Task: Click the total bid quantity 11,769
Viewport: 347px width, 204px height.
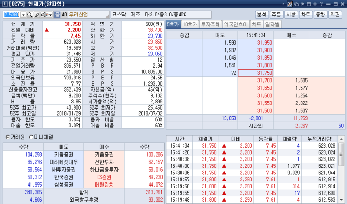Action: coord(301,118)
